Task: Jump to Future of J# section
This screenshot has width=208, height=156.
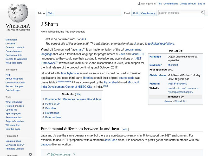Action: (53, 103)
